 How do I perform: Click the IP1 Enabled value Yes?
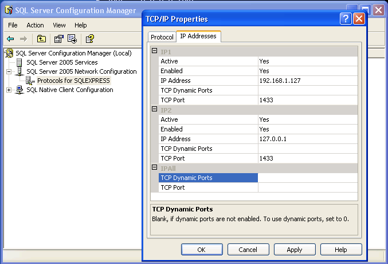click(308, 71)
